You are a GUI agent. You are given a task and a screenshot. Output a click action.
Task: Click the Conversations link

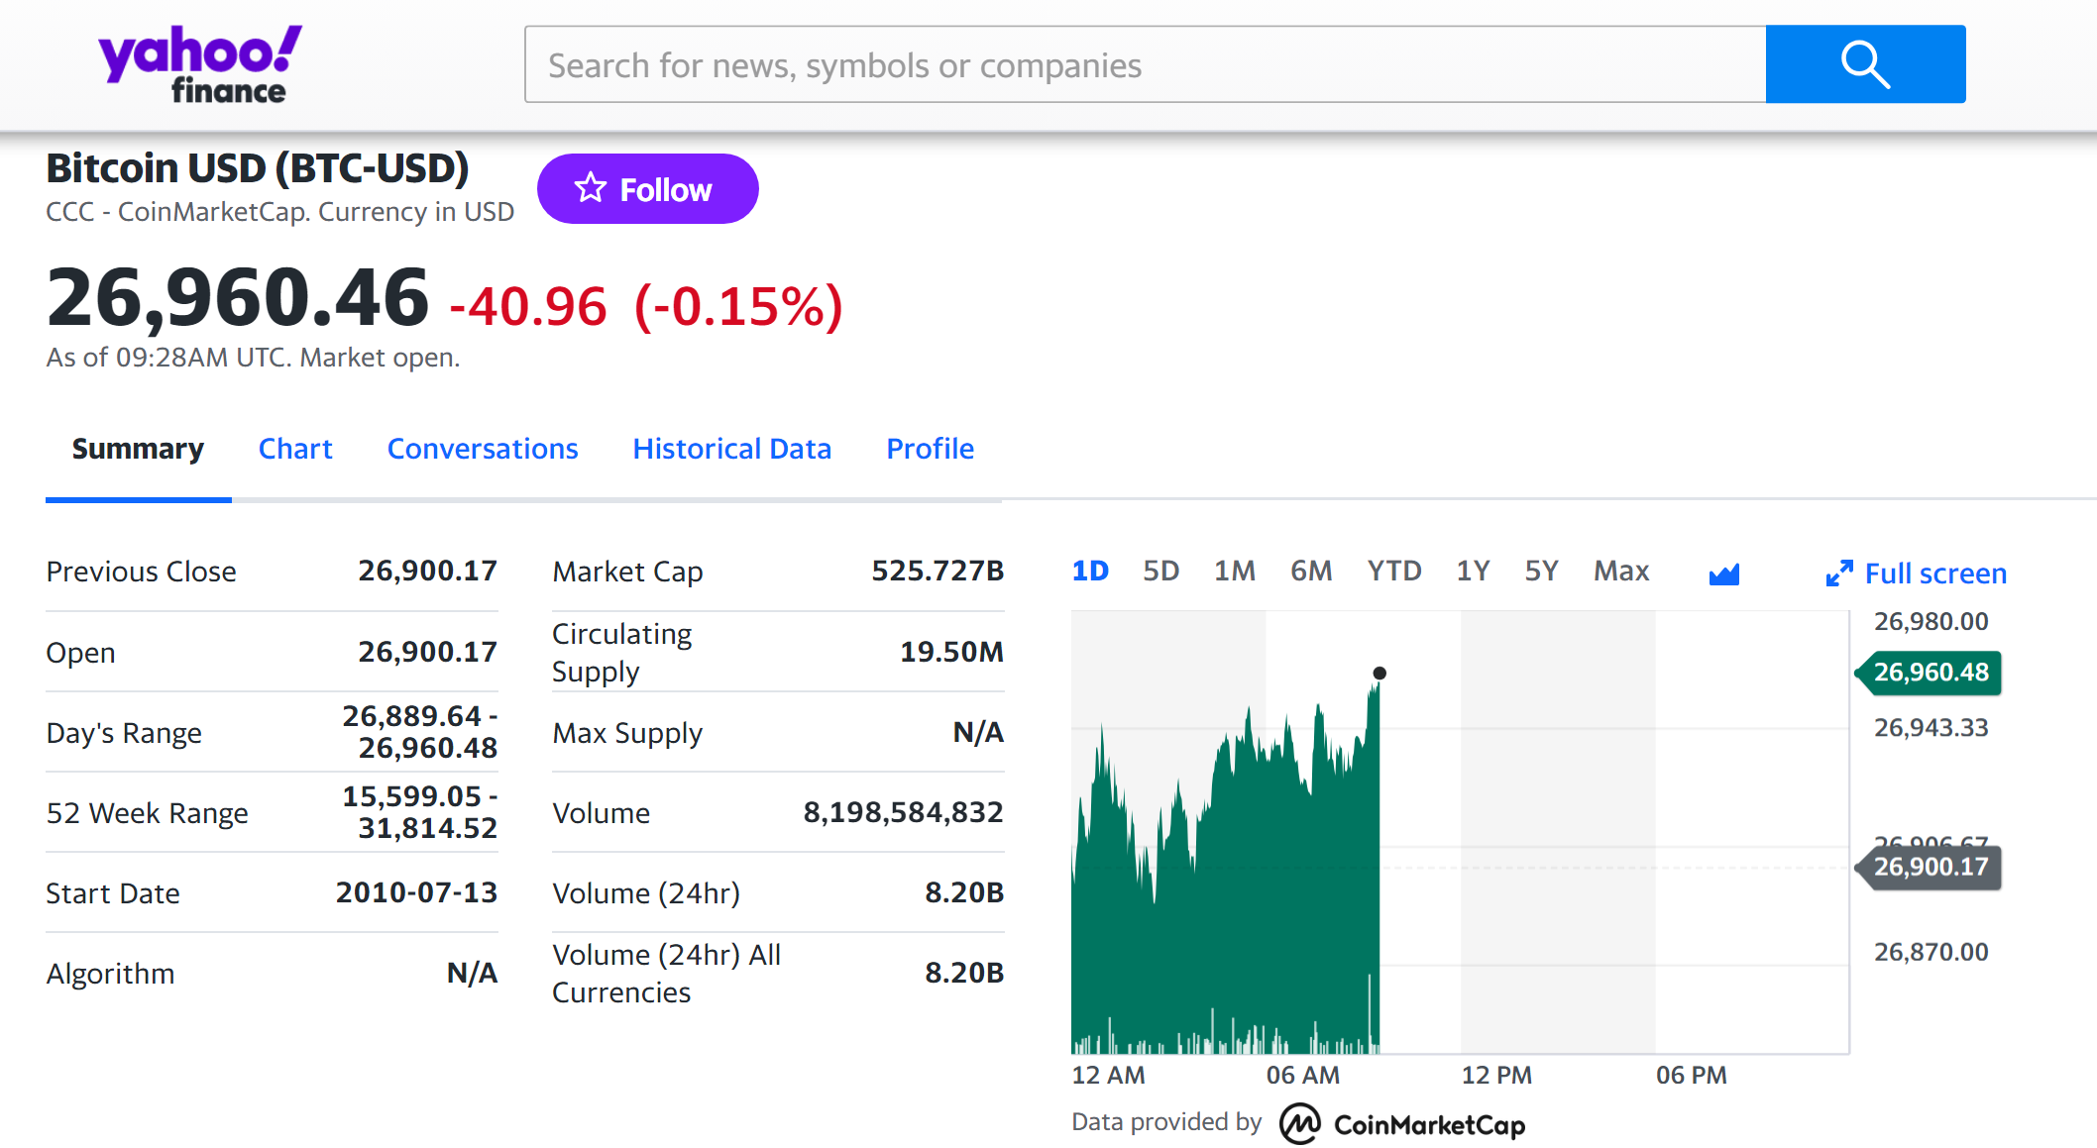(485, 448)
